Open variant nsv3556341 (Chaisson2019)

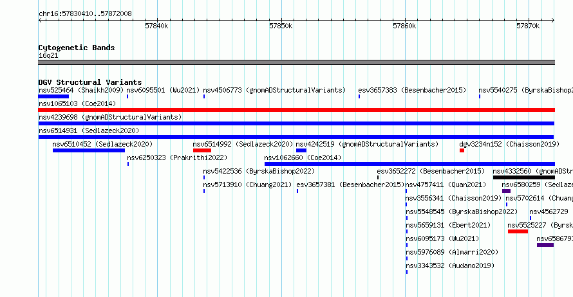click(x=453, y=198)
